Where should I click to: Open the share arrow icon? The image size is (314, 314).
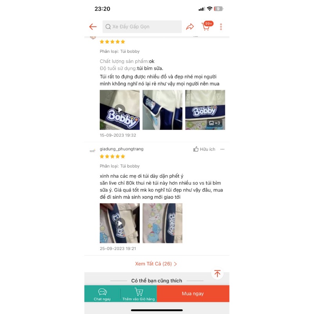(190, 27)
